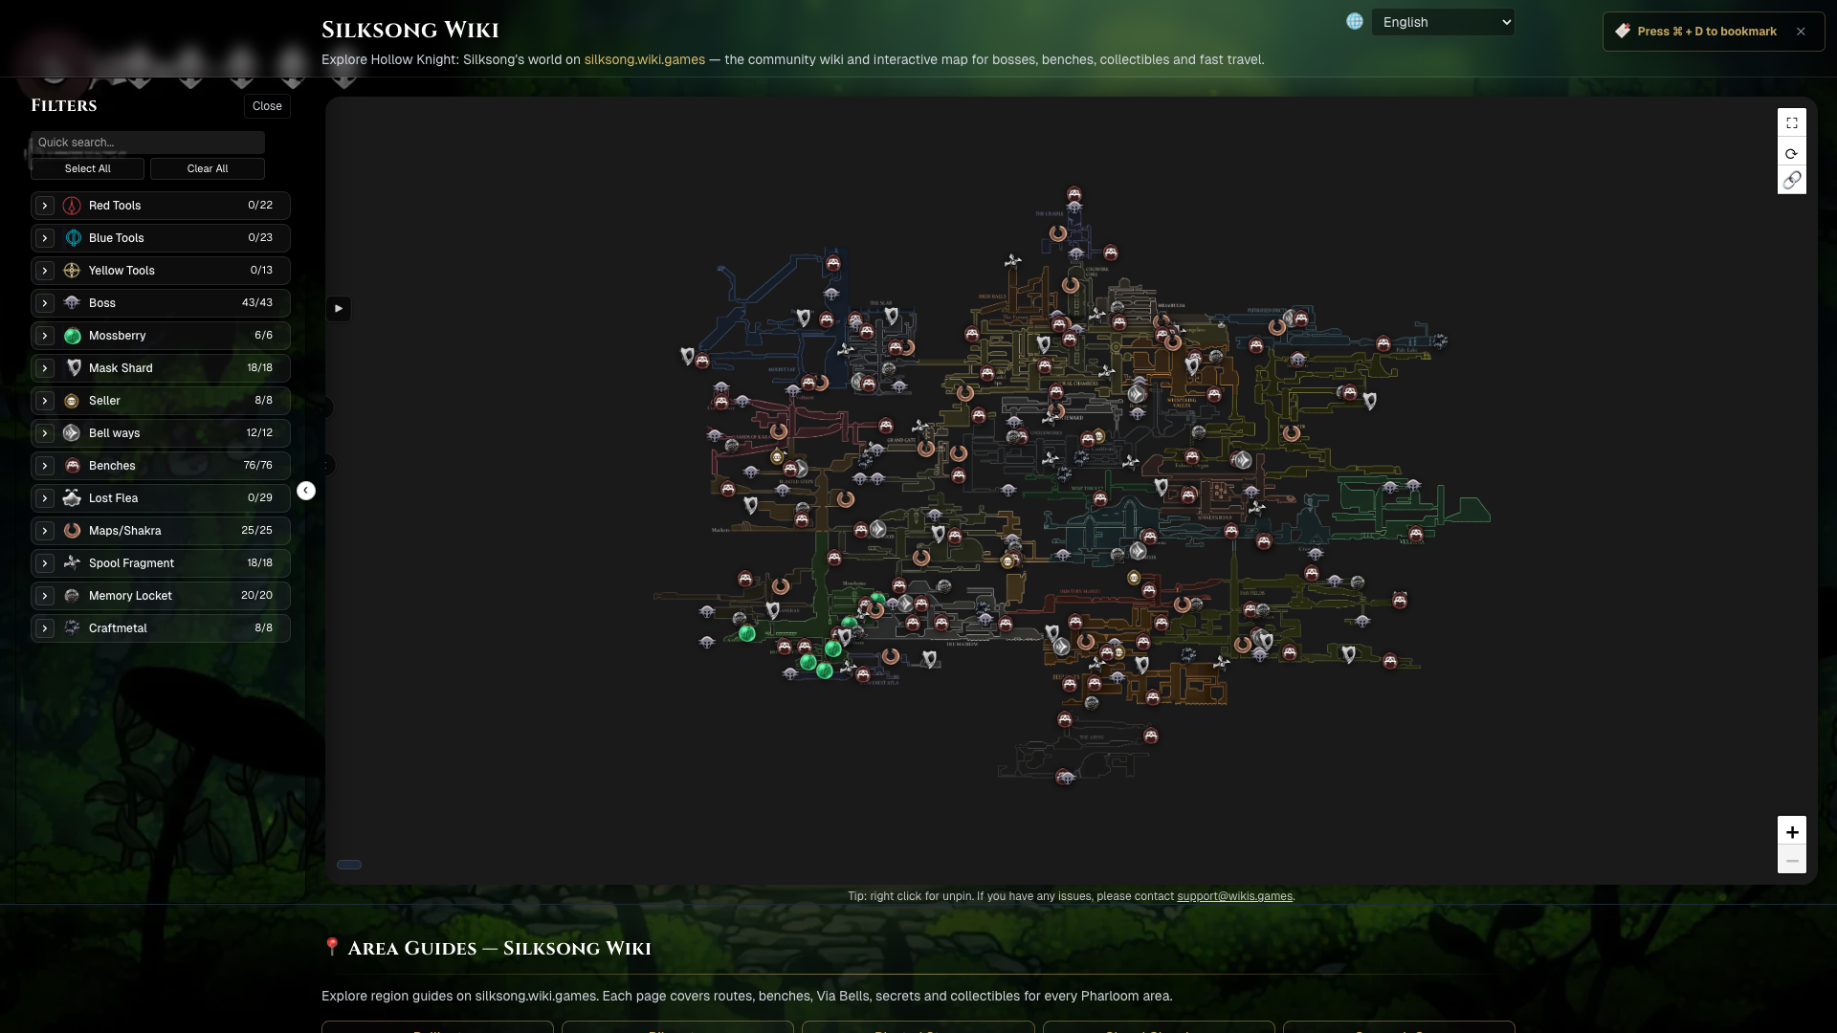Click the globe language icon
This screenshot has width=1837, height=1033.
pyautogui.click(x=1354, y=22)
